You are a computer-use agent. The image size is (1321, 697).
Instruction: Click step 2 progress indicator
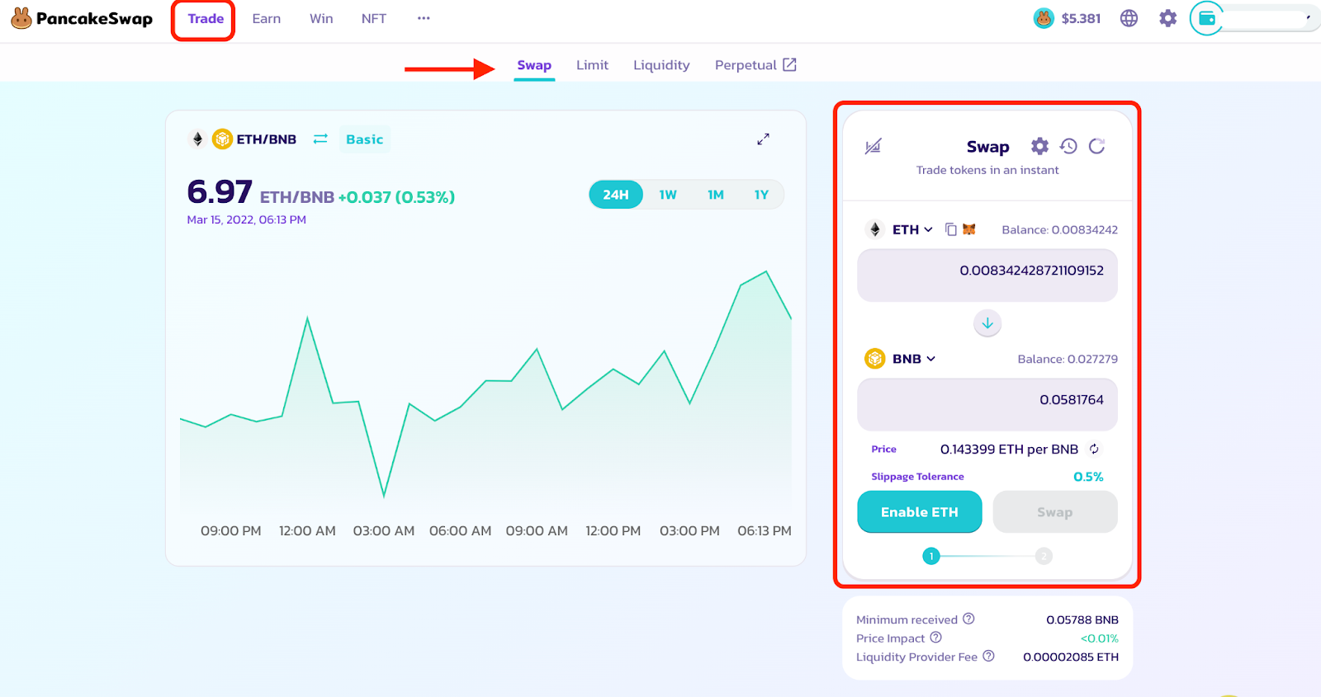coord(1044,556)
